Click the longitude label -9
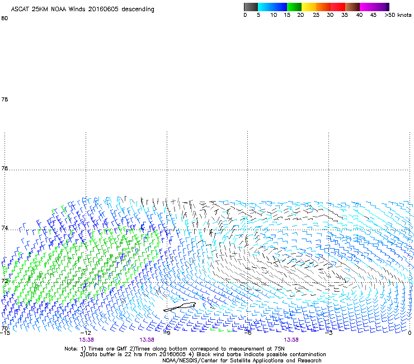 [167, 333]
